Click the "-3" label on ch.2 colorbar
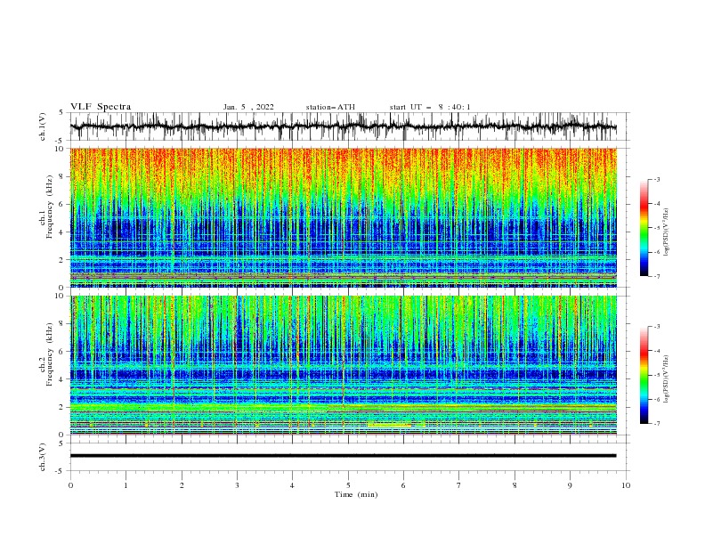705x545 pixels. pos(657,327)
